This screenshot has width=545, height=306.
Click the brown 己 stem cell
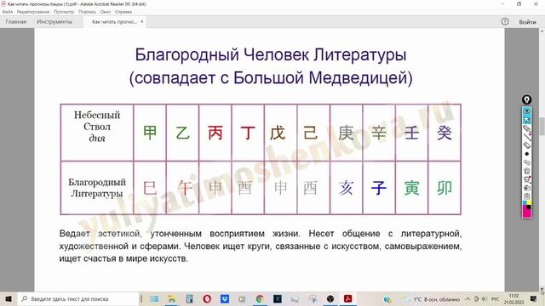click(313, 133)
